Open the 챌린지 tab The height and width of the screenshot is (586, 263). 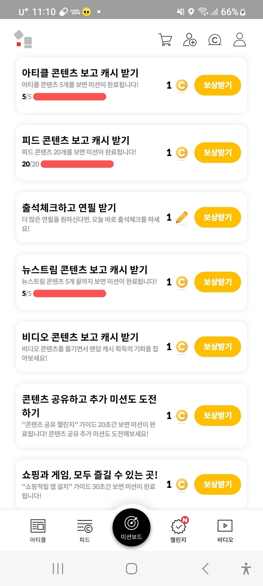tap(178, 530)
